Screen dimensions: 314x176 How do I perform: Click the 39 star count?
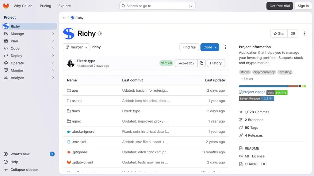293,34
